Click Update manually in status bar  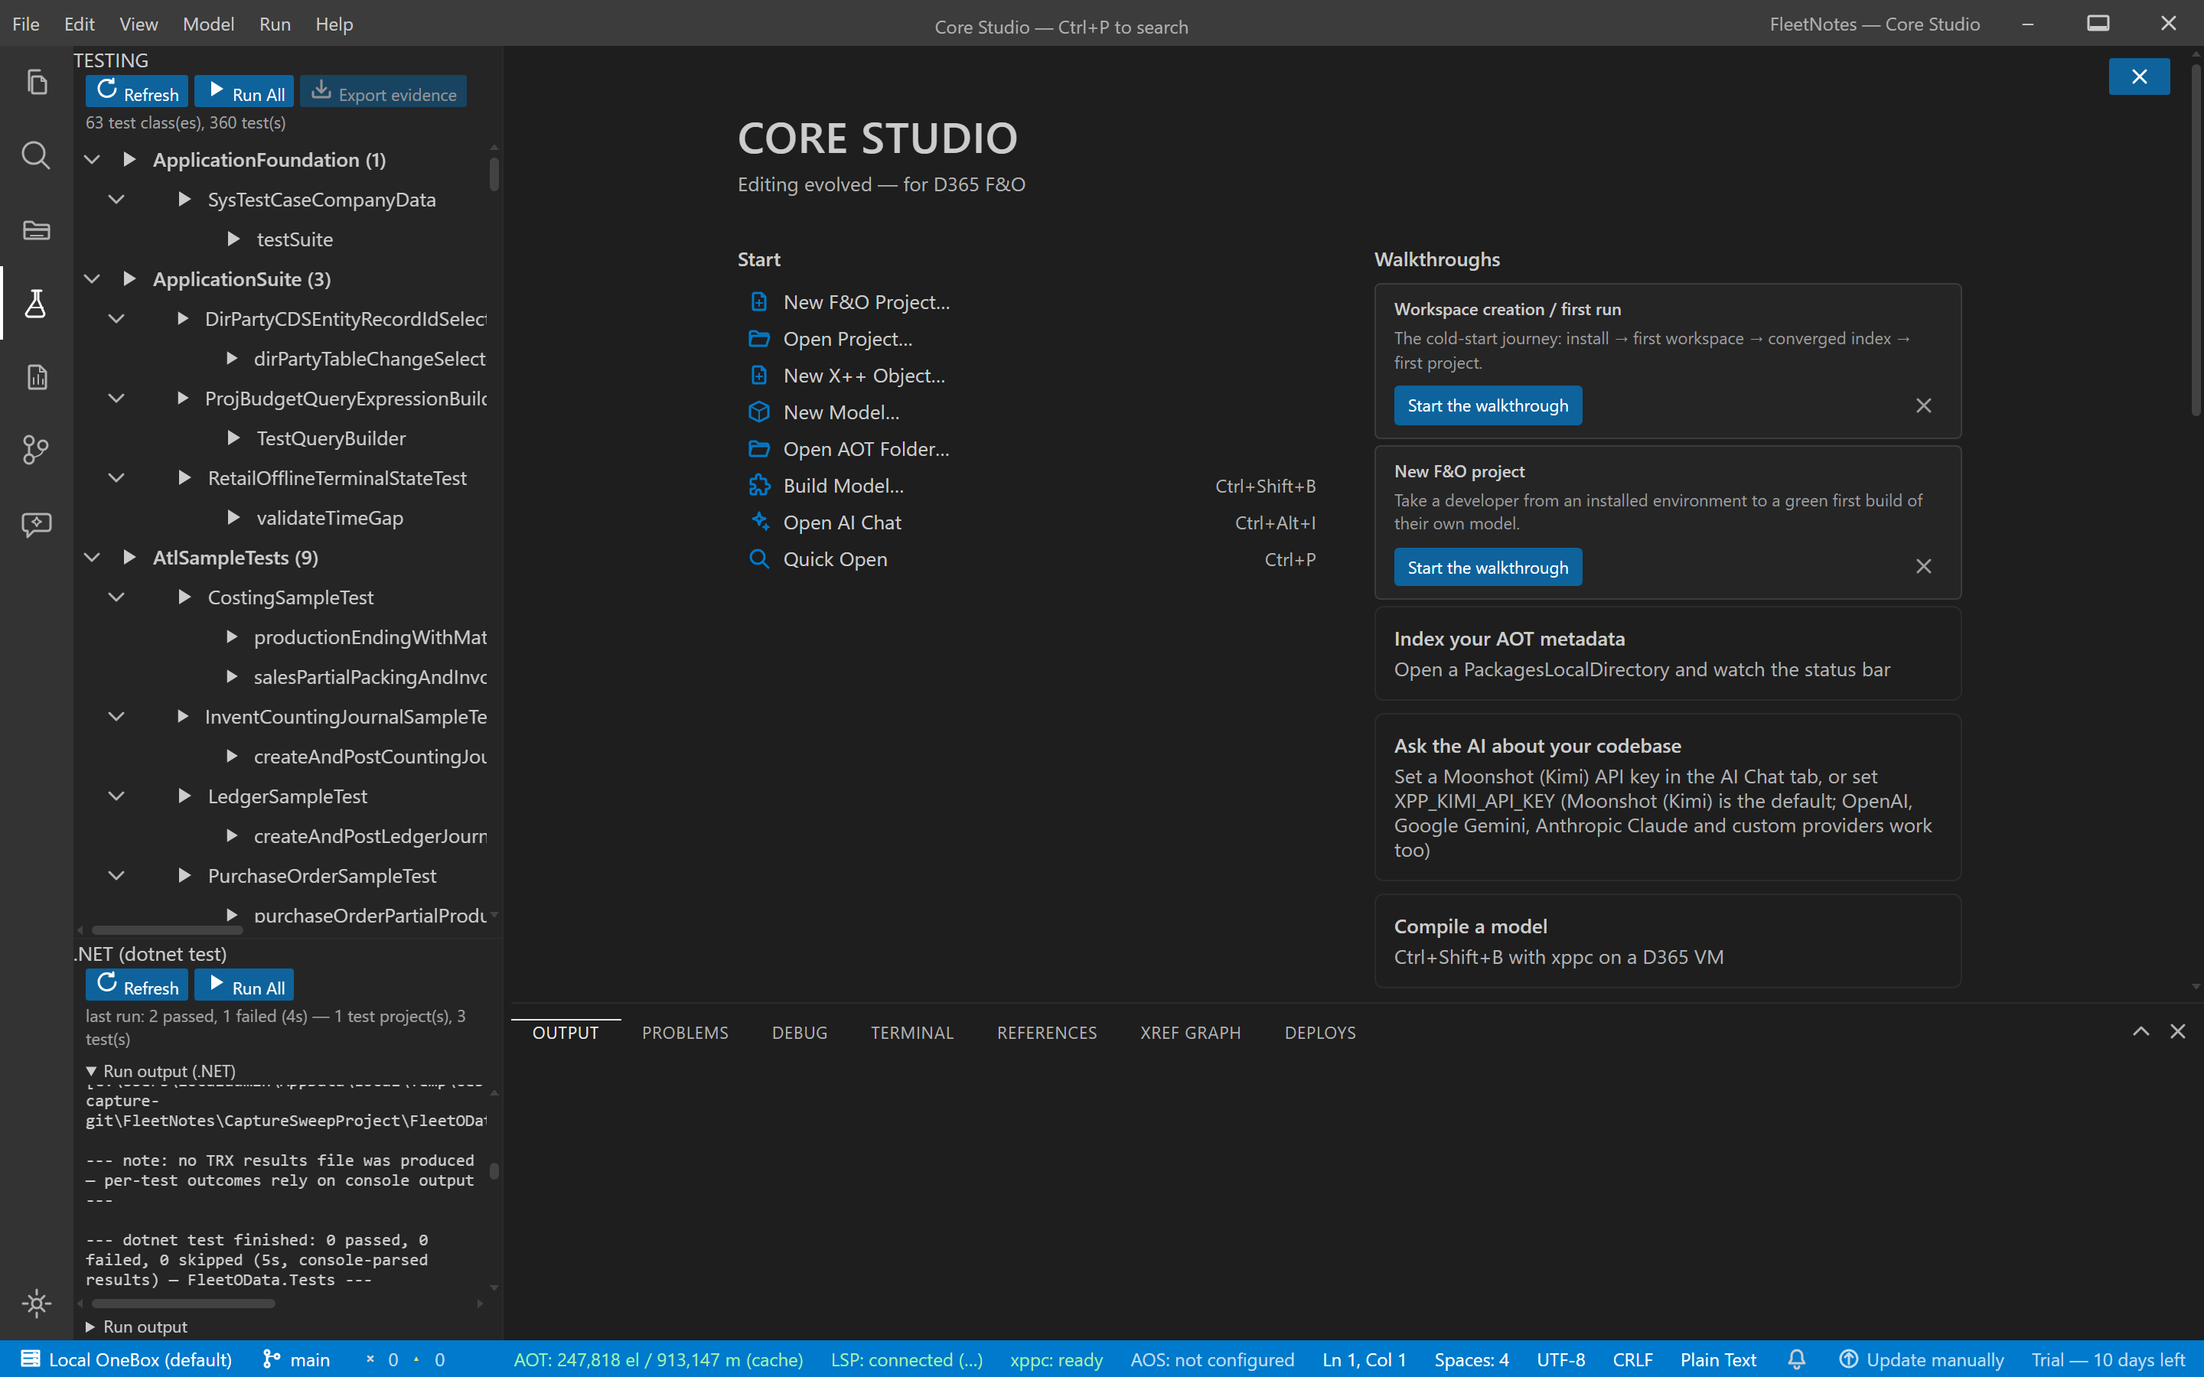(1922, 1359)
